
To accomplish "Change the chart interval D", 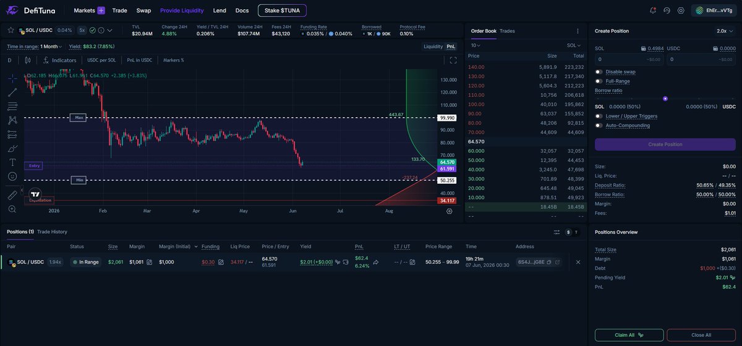I will click(10, 60).
